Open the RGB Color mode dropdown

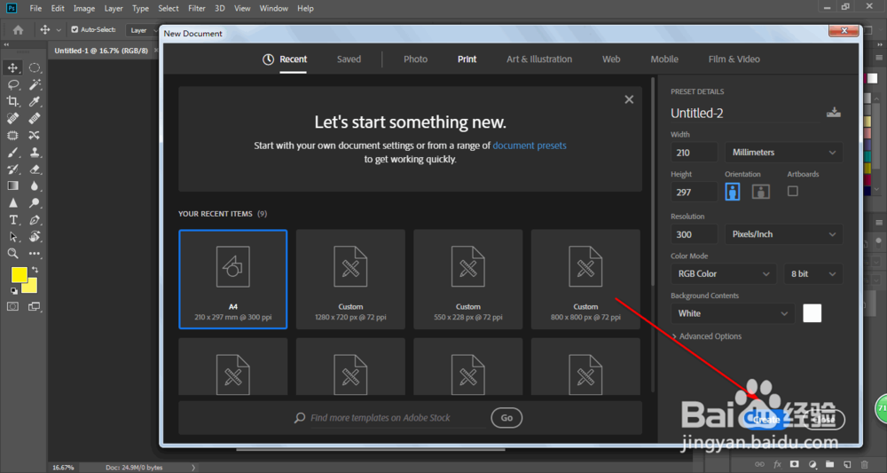[724, 274]
